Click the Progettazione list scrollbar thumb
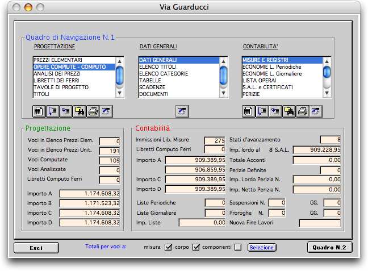 pos(119,76)
